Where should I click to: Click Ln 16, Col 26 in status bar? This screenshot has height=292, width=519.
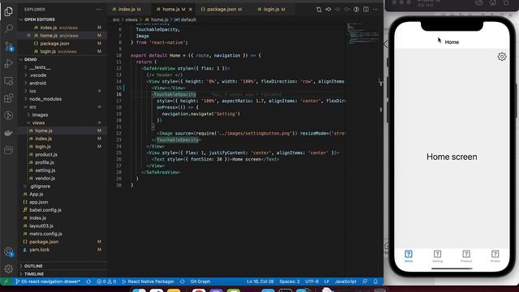260,281
